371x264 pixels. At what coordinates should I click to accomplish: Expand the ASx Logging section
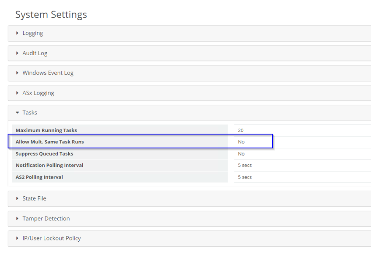tap(38, 93)
